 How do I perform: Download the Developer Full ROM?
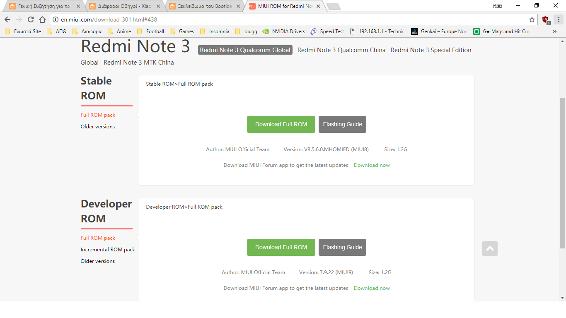click(281, 247)
